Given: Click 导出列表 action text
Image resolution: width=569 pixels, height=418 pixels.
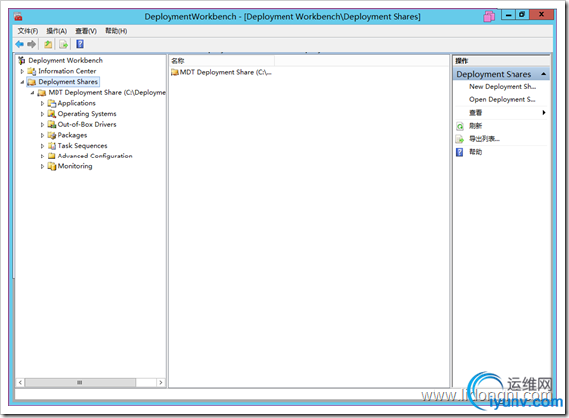Looking at the screenshot, I should pyautogui.click(x=484, y=139).
